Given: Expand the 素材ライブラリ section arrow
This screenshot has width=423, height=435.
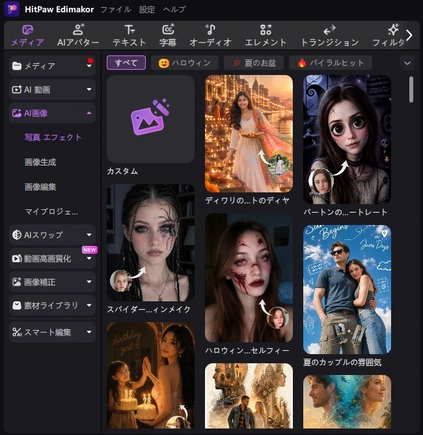Looking at the screenshot, I should (89, 305).
